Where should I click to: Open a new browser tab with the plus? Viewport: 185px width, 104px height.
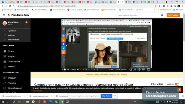tap(158, 2)
